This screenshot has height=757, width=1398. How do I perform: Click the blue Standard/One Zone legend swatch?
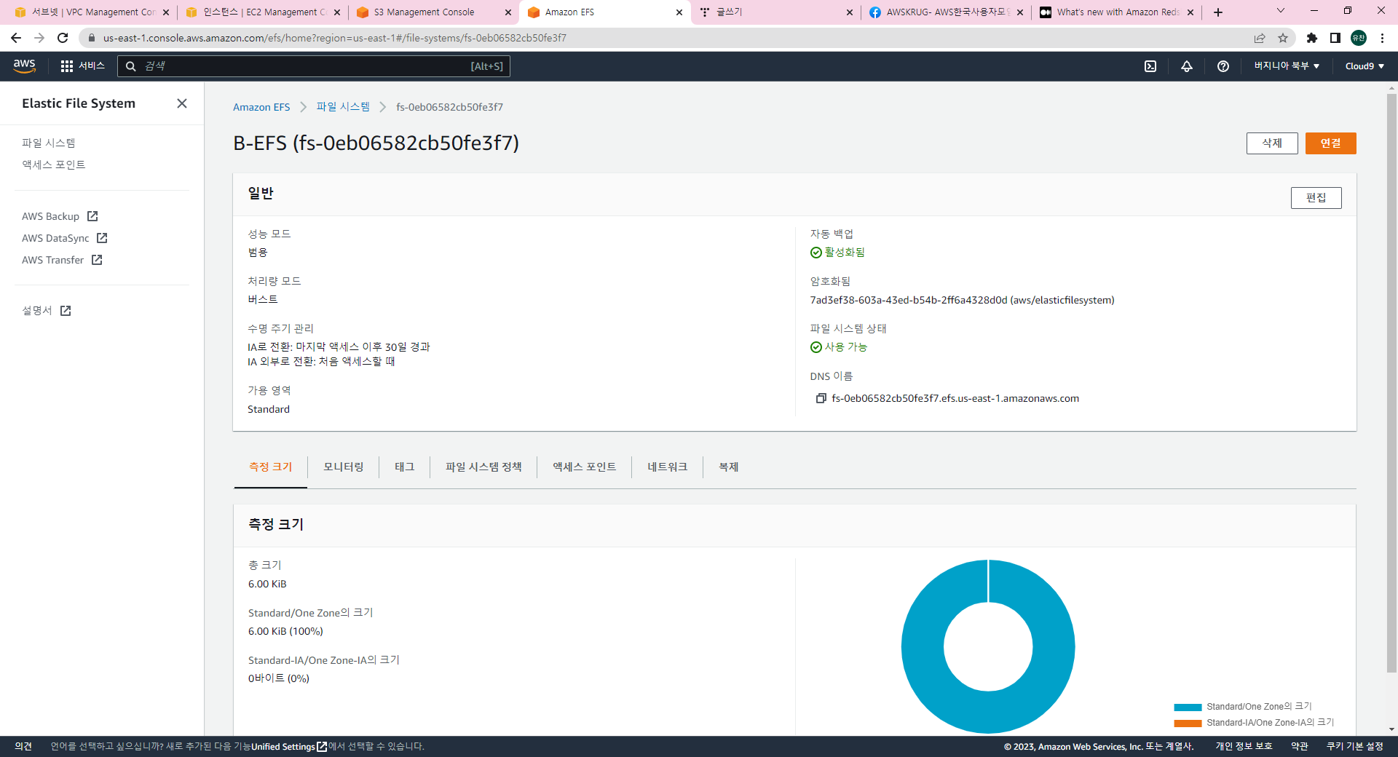1188,707
